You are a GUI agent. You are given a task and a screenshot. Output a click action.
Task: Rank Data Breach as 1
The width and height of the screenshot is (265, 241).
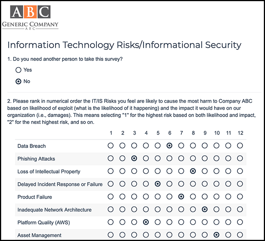click(111, 146)
